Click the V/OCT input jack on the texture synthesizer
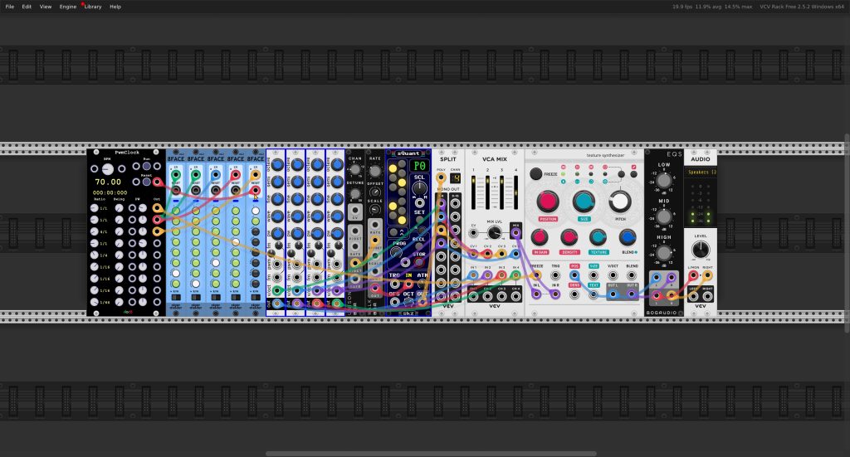 pos(613,275)
